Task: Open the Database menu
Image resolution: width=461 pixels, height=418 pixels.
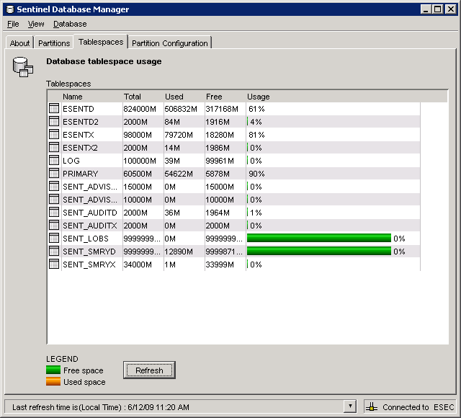Action: (x=70, y=24)
